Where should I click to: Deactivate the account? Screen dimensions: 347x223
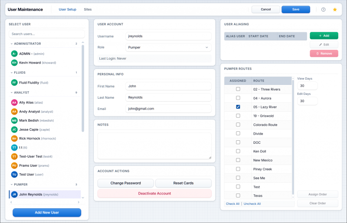154,194
